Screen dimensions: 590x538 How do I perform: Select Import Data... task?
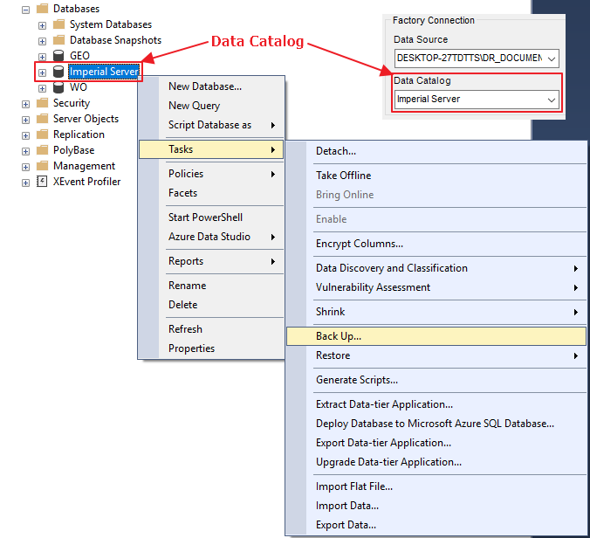click(x=436, y=506)
